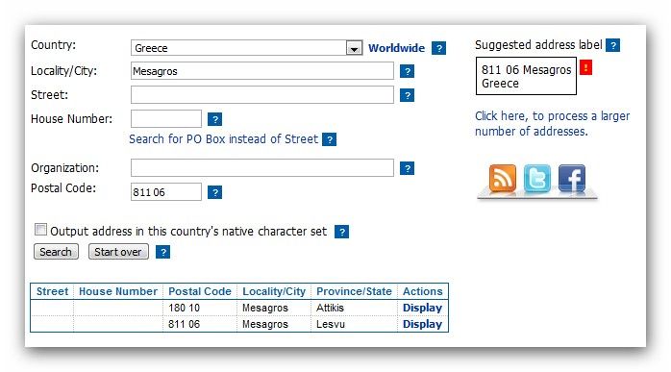Open help icon for native character set option
This screenshot has height=372, width=671.
click(x=341, y=232)
